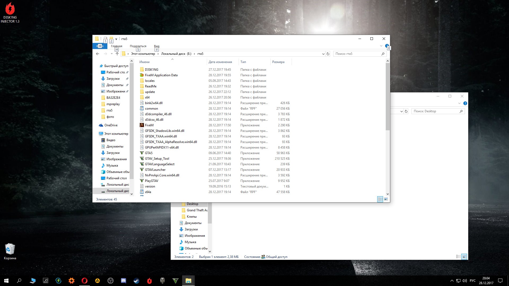Select Grand Theft Auto folder in Desktop window

coord(197,210)
